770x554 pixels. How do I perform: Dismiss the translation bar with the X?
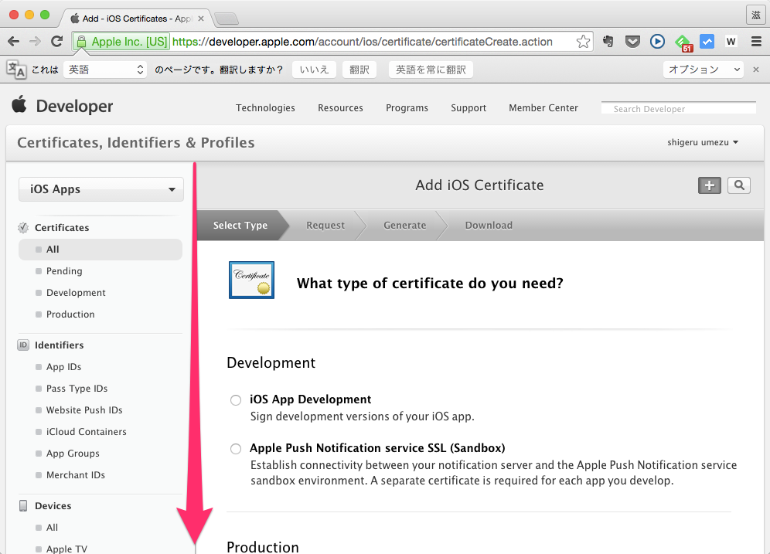coord(756,70)
